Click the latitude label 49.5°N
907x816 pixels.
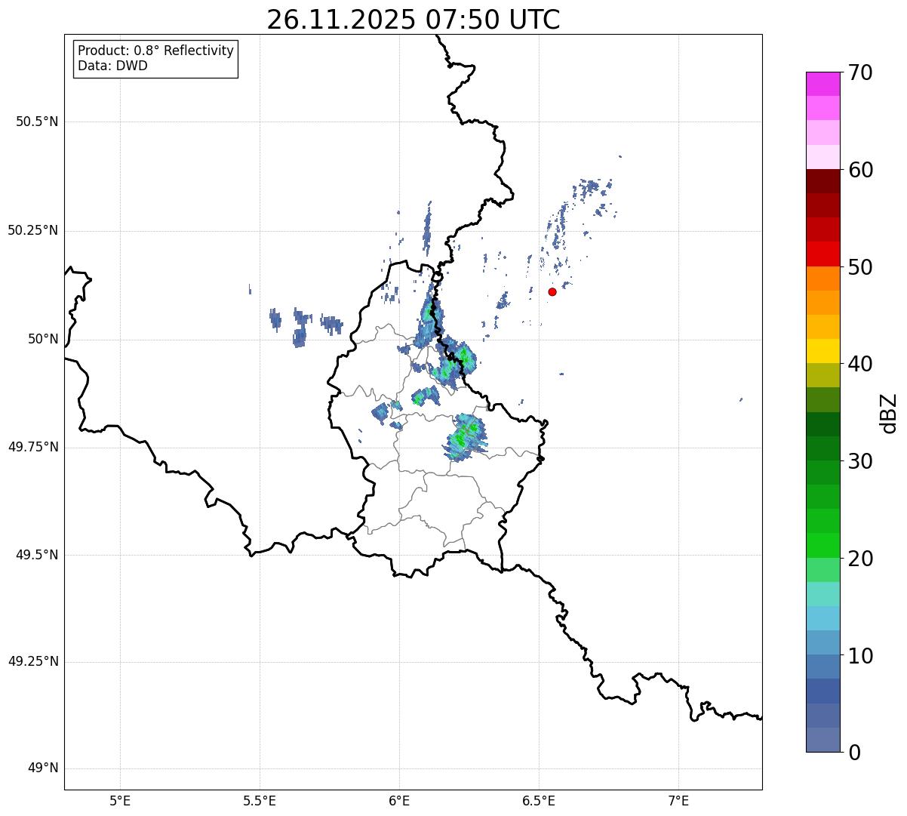(37, 555)
